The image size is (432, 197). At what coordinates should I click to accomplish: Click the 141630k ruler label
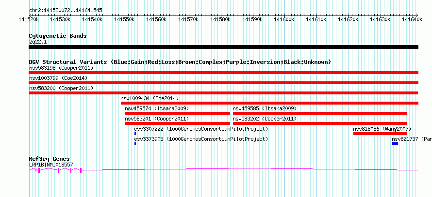[381, 19]
